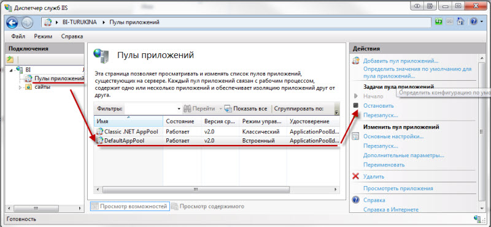
Task: Click Встроенный cell in DefaultAppPool row
Action: tap(258, 141)
